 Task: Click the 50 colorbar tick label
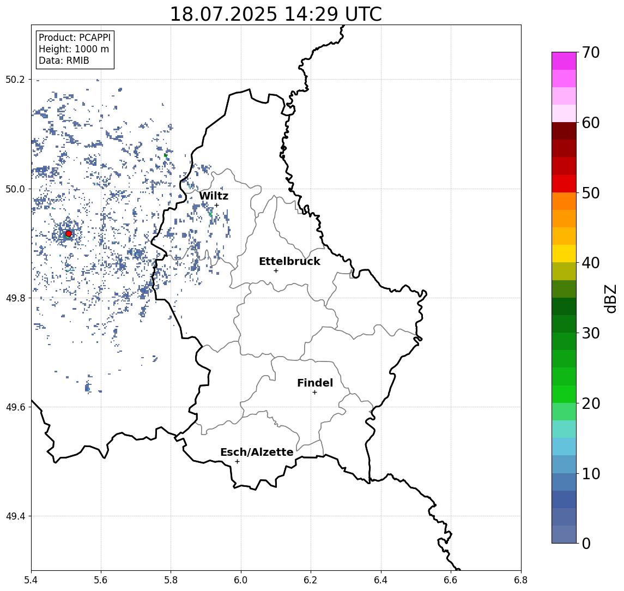coord(590,193)
